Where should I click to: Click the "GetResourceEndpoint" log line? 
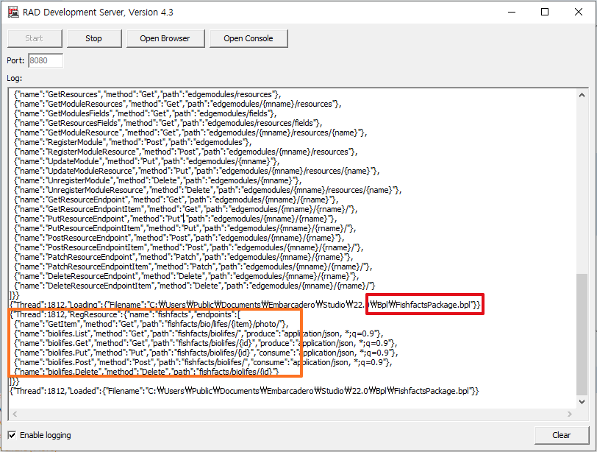[176, 199]
